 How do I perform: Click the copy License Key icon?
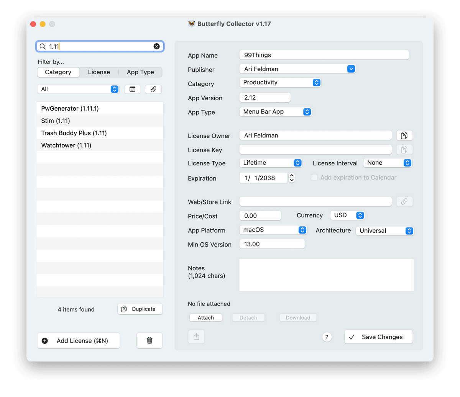click(404, 150)
